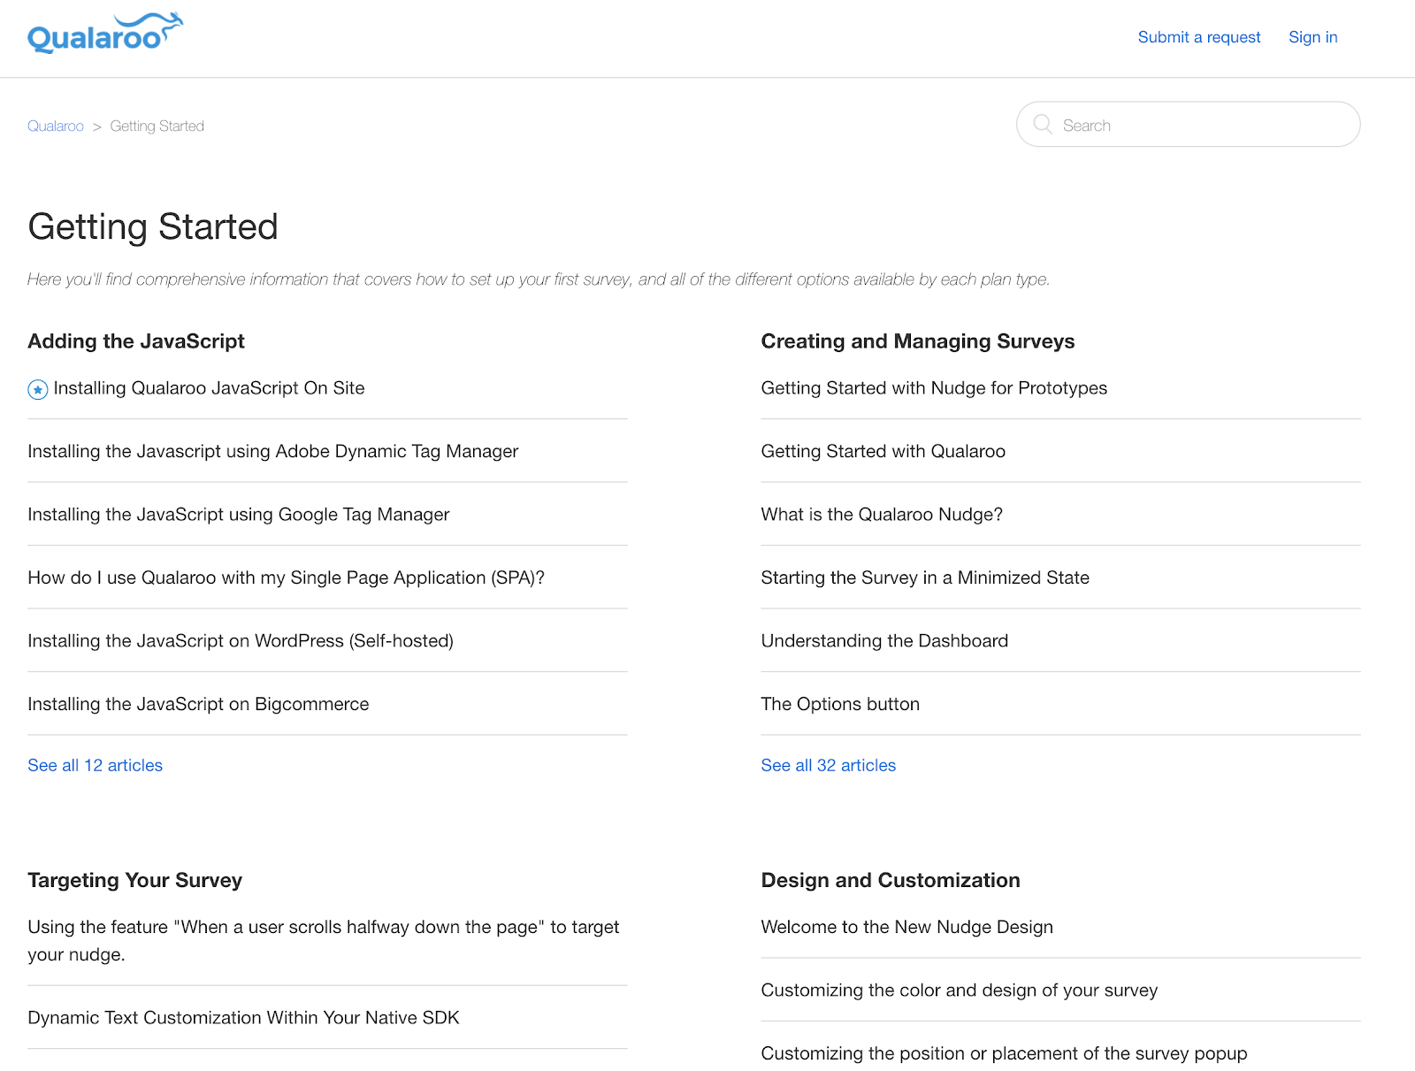Open Design and Customization section

[x=891, y=880]
